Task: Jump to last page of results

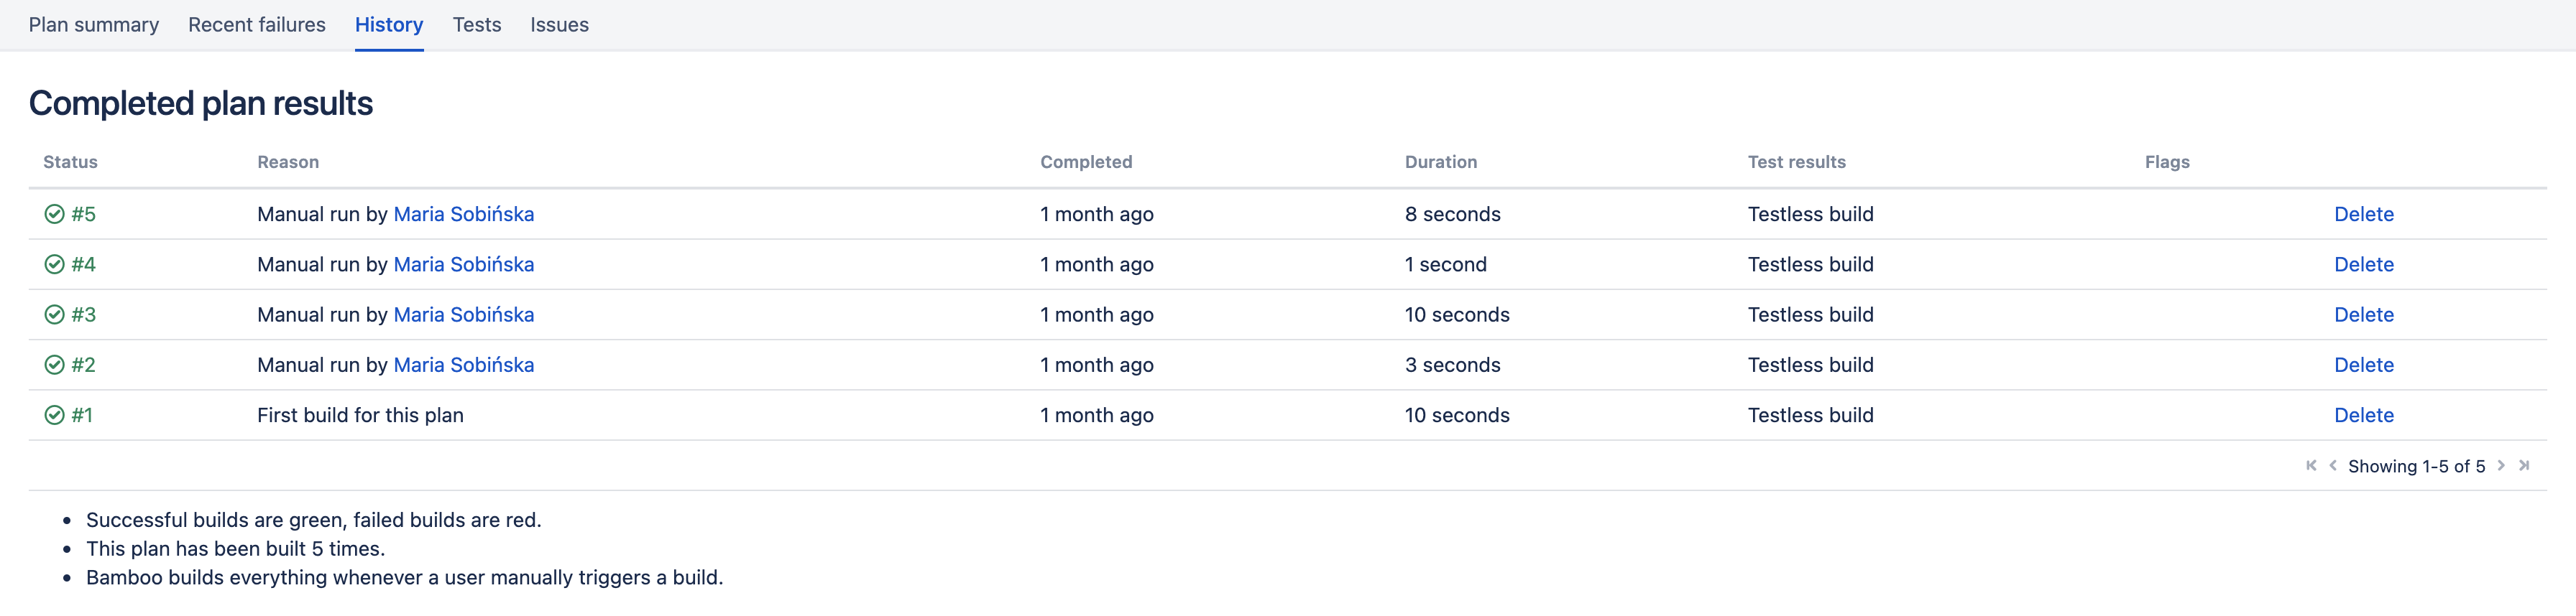Action: pyautogui.click(x=2524, y=465)
